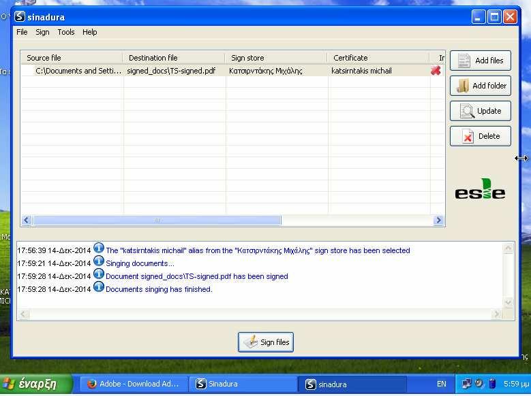Click the info icon beside Documents singing has finished
531x396 pixels.
99,286
